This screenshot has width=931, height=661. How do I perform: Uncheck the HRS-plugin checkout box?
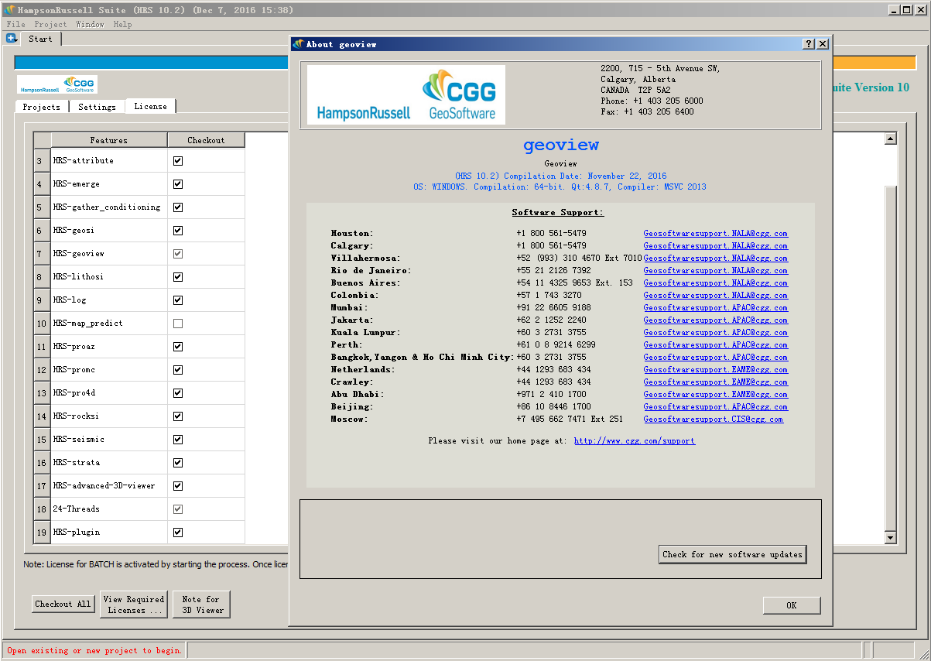tap(178, 533)
